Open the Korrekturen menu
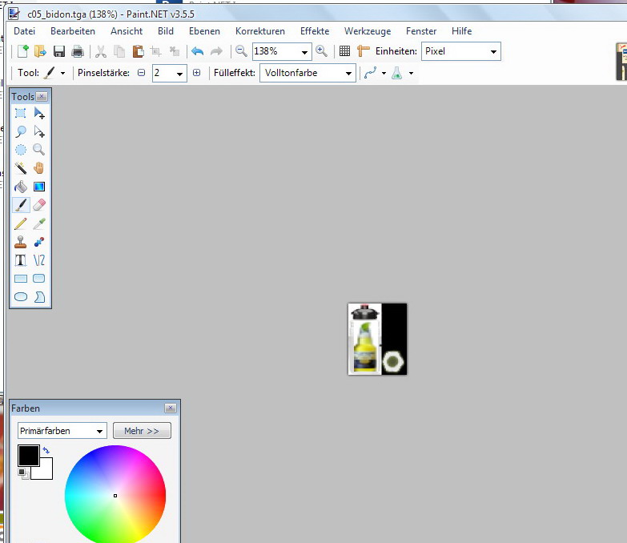The image size is (627, 543). [259, 31]
